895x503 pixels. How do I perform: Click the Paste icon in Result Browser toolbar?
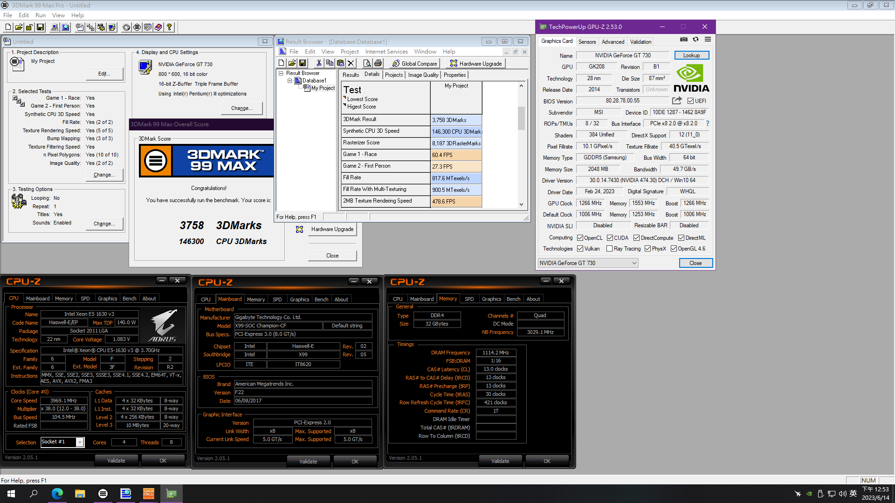pos(340,63)
